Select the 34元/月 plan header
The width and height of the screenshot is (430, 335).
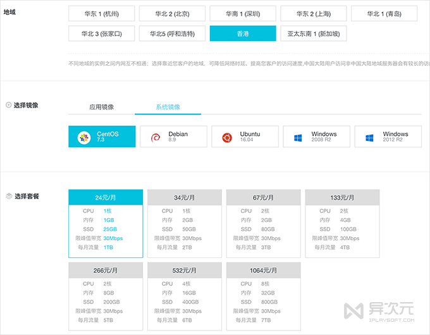pyautogui.click(x=185, y=197)
